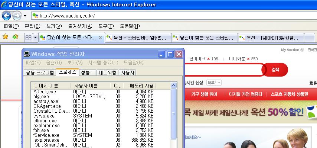Click the process list scrollbar thumb

174,114
